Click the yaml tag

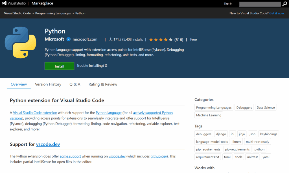pyautogui.click(x=266, y=157)
